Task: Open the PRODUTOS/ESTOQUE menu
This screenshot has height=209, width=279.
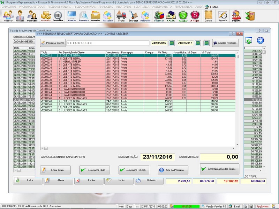Action: (x=32, y=7)
